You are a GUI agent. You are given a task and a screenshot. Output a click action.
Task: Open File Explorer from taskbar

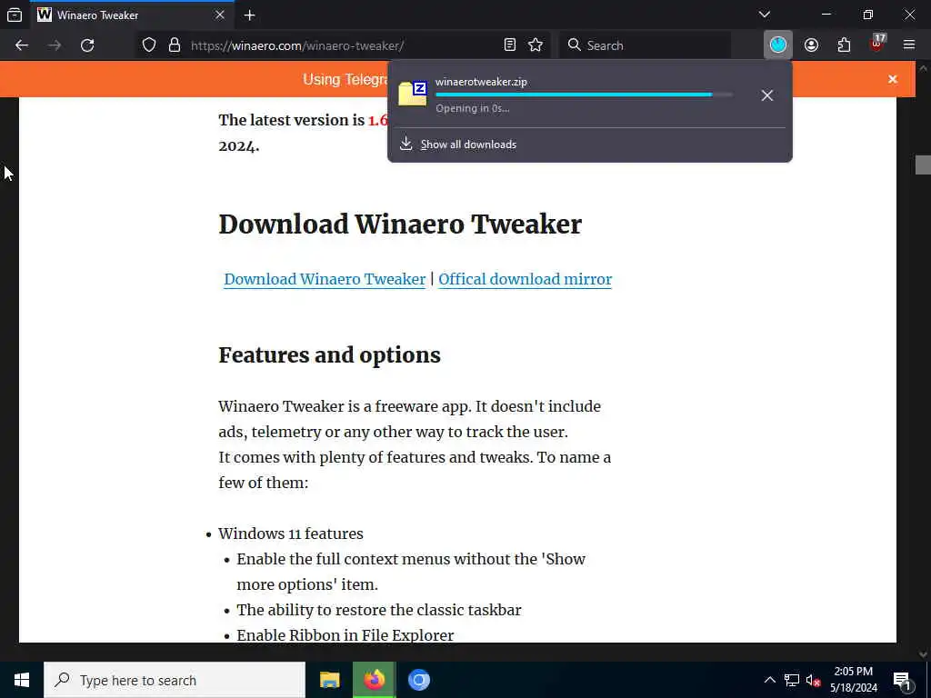click(329, 680)
